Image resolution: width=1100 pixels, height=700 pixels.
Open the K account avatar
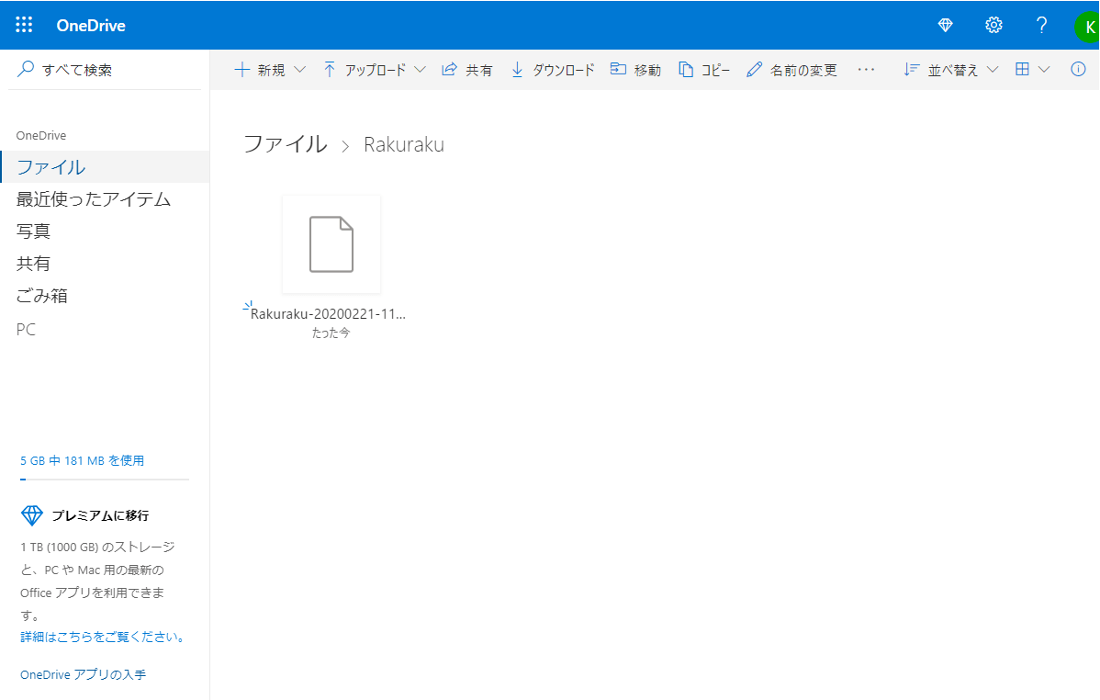click(x=1087, y=27)
